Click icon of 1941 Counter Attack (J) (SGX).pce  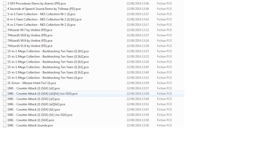[5, 120]
